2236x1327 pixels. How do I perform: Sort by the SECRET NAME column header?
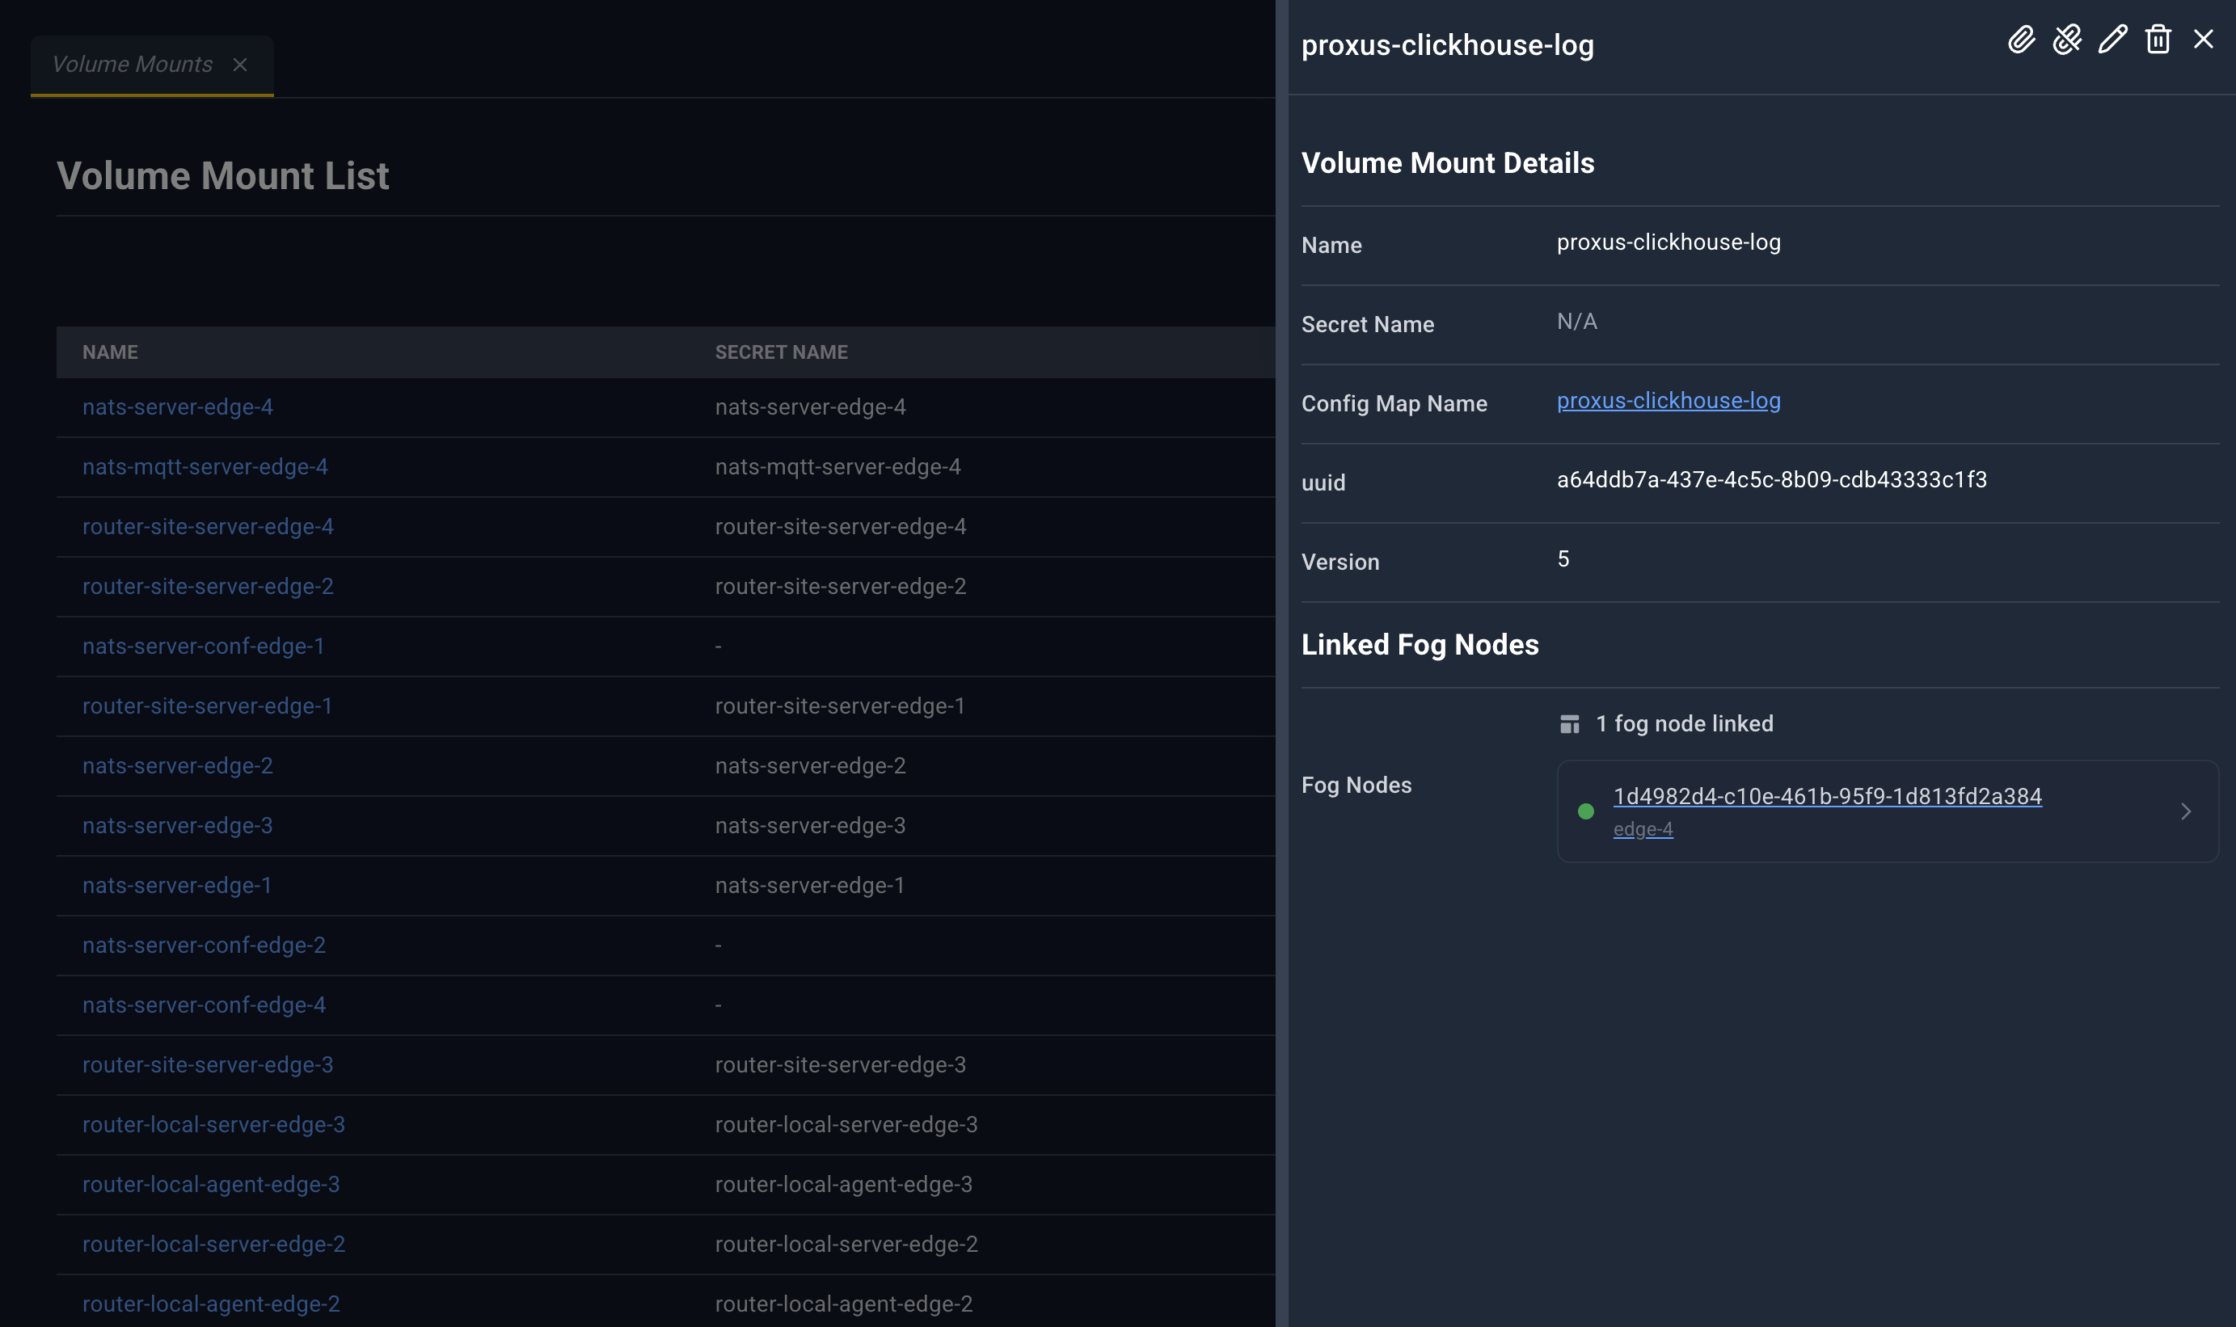(781, 352)
